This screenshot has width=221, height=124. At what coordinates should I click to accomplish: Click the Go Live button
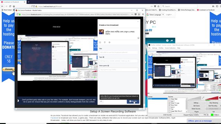tap(133, 101)
